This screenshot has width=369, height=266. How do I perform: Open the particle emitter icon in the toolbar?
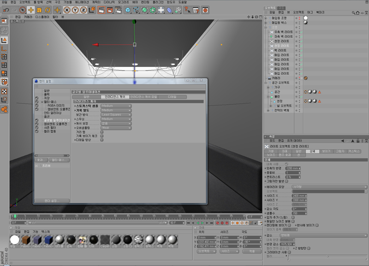178,10
